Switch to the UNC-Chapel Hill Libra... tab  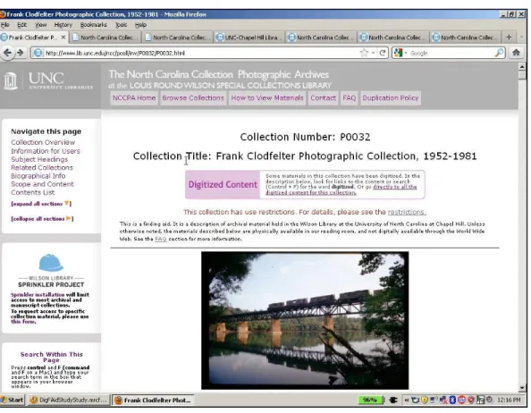point(249,38)
